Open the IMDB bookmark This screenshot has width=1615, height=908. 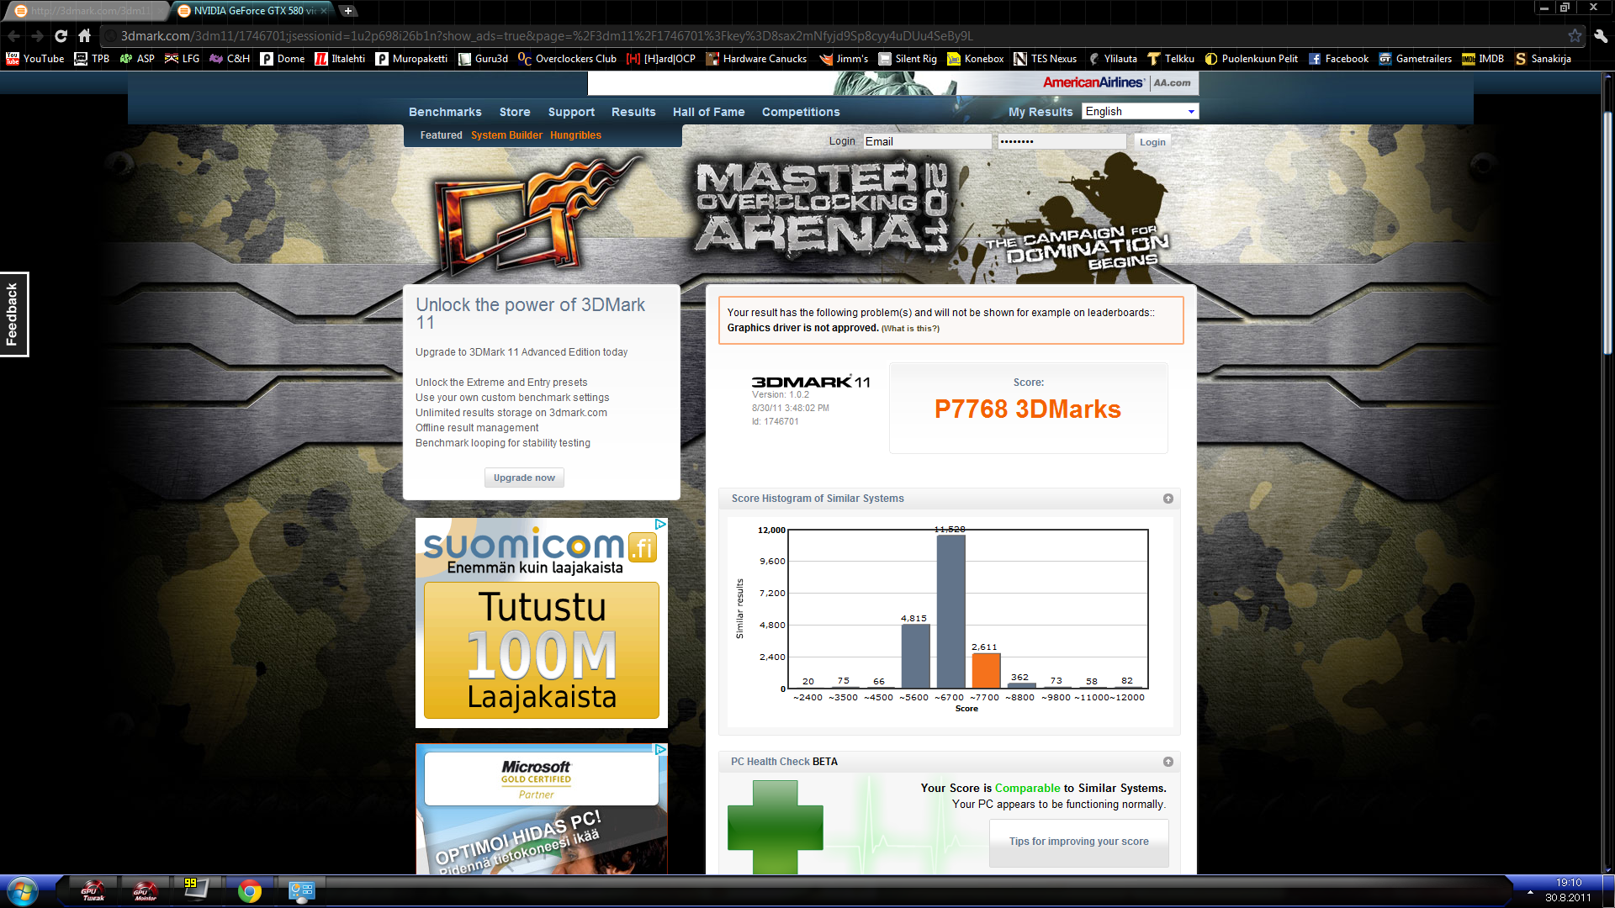coord(1483,59)
